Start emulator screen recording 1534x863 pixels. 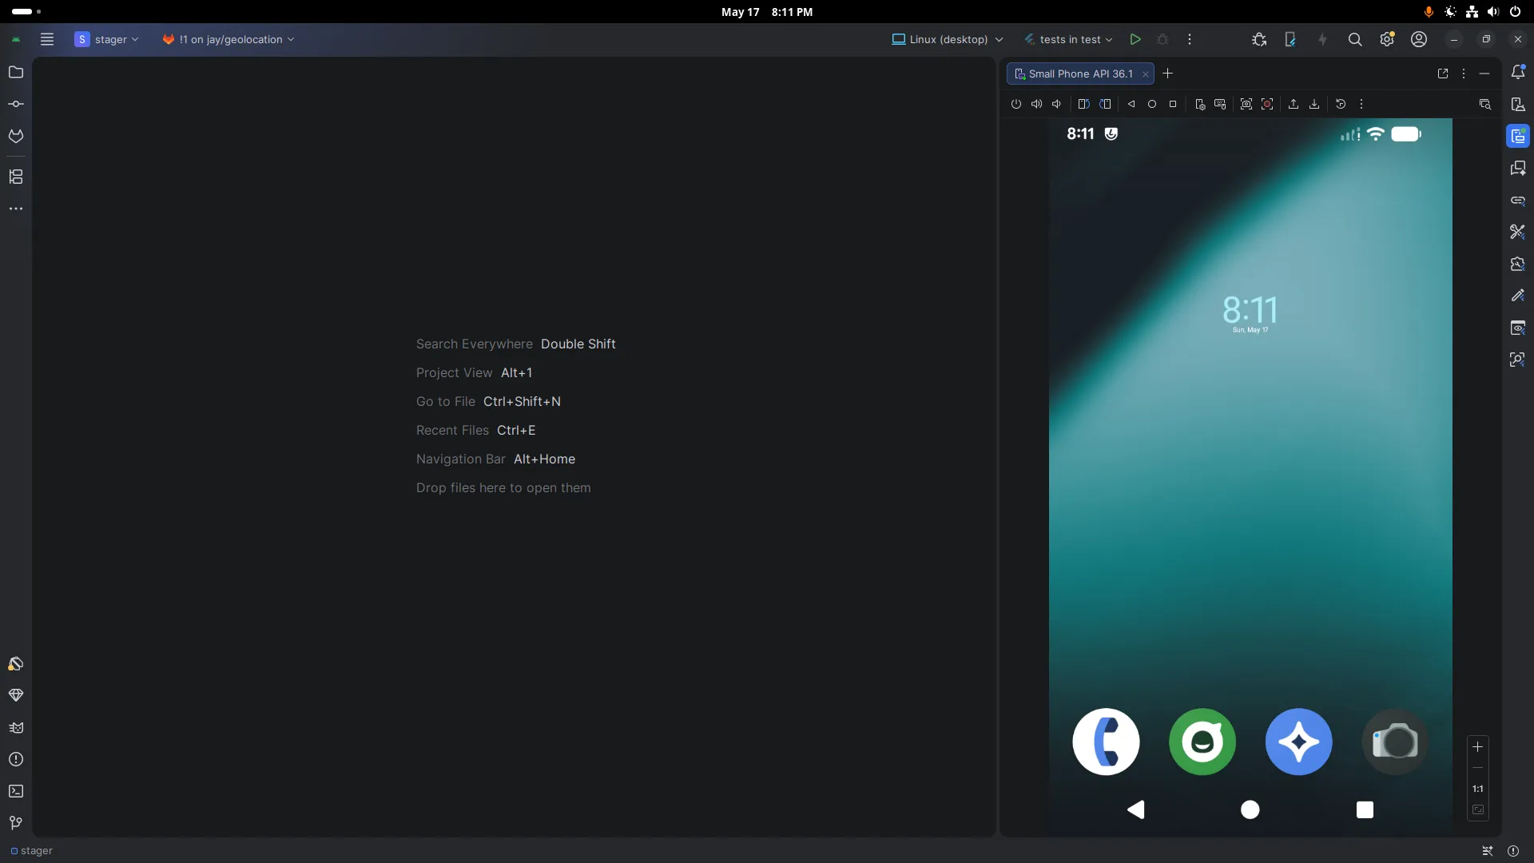[x=1267, y=104]
